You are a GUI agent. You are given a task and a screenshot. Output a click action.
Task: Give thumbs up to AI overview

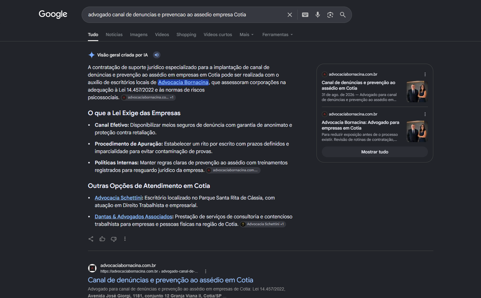[x=102, y=239]
